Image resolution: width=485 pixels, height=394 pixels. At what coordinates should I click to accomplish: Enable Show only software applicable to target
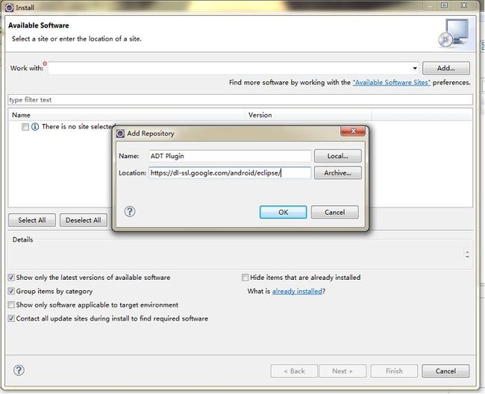coord(11,305)
